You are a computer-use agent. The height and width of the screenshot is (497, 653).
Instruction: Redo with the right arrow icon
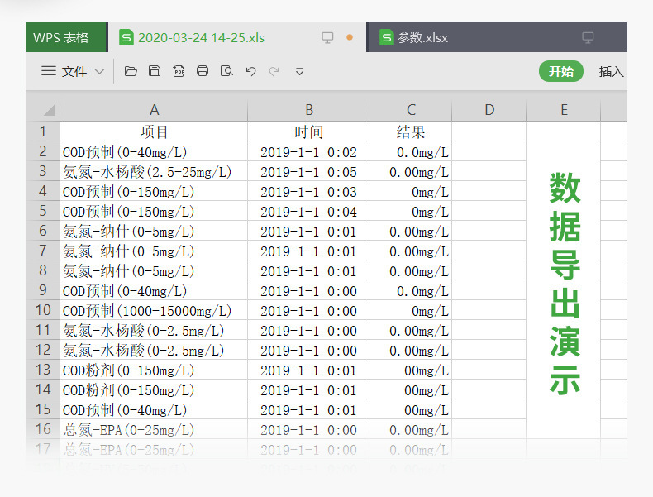[274, 71]
